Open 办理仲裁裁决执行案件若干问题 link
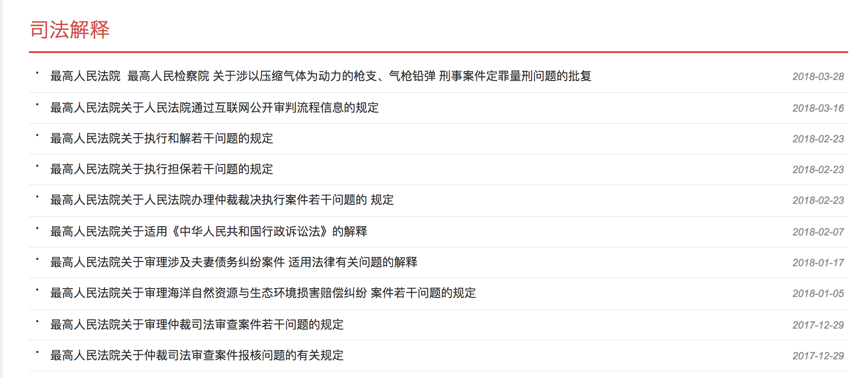 [222, 200]
